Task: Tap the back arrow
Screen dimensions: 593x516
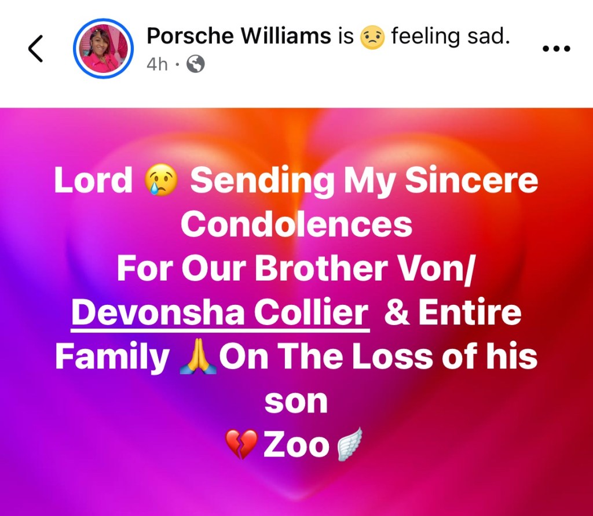Action: pos(36,49)
